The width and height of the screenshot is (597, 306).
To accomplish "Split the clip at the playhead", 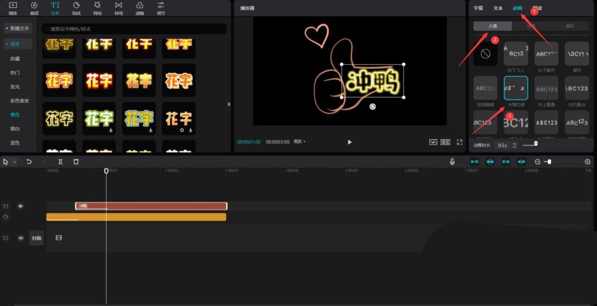I will pos(60,162).
